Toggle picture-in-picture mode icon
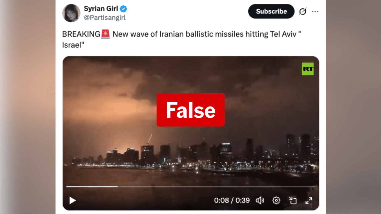381x214 pixels. coord(293,201)
